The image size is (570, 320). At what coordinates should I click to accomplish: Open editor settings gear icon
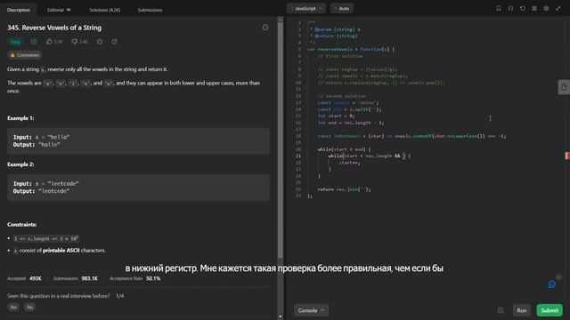[x=546, y=8]
